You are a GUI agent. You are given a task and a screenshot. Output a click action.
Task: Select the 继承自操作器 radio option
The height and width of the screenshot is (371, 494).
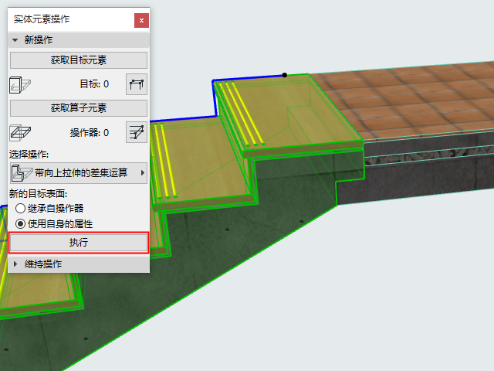(x=21, y=208)
